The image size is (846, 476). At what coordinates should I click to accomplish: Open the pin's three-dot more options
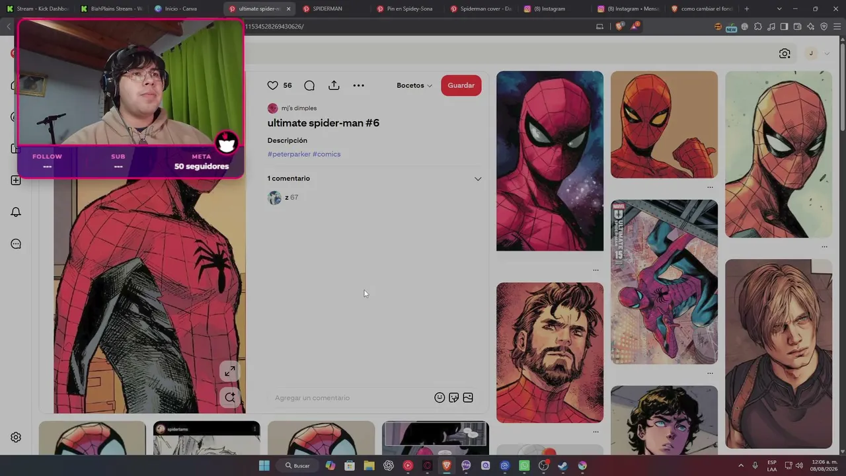point(358,85)
